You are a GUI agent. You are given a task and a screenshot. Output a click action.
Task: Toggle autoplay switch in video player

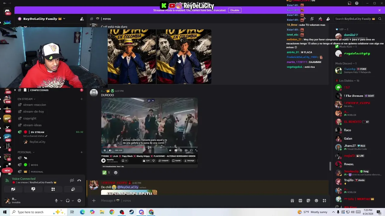point(170,150)
